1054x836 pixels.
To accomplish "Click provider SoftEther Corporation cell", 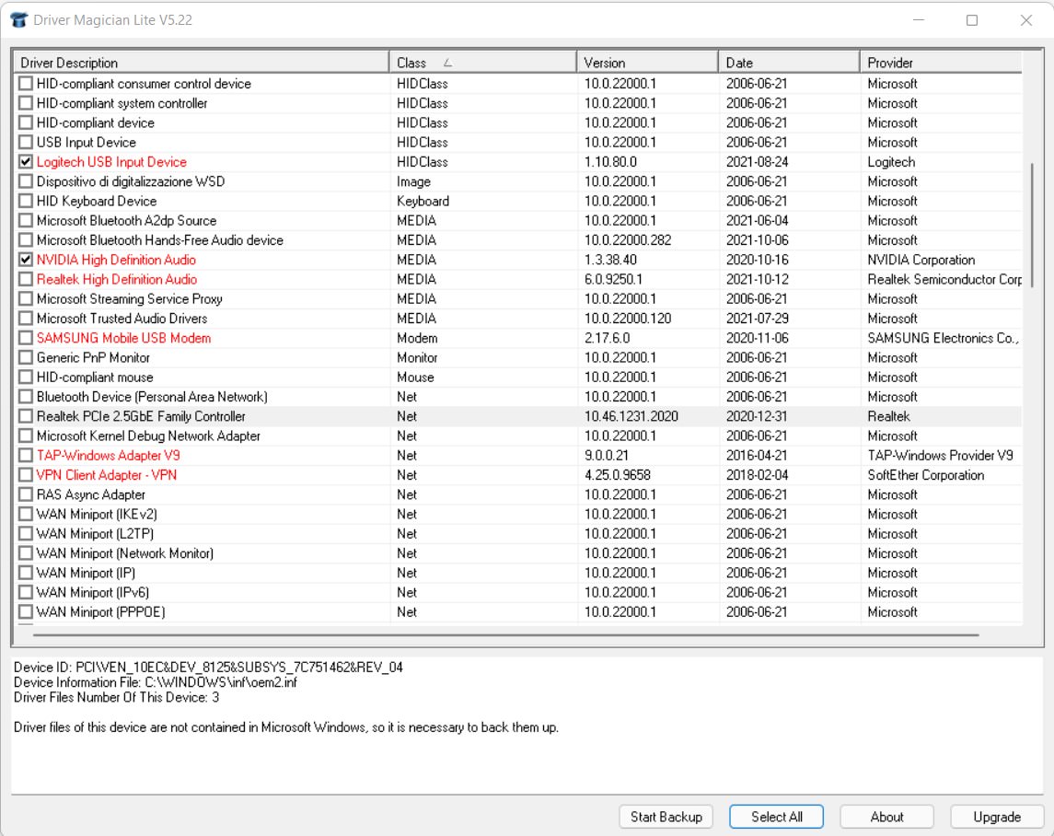I will pos(926,475).
